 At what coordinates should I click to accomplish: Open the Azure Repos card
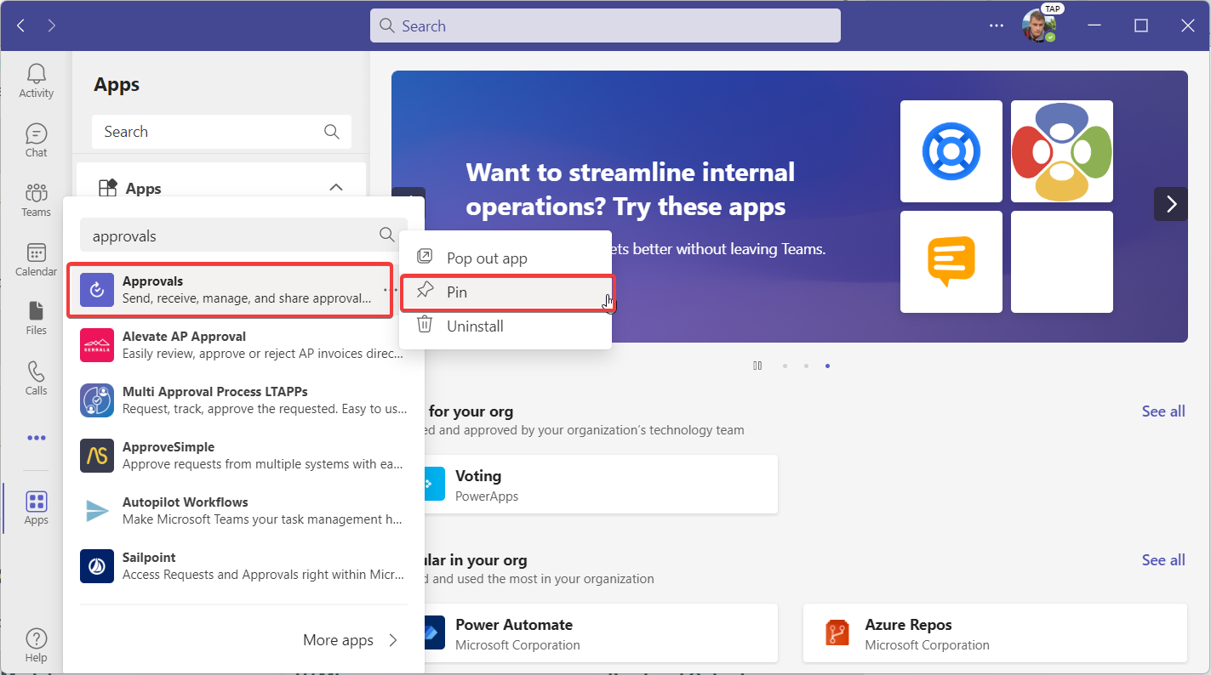tap(995, 632)
